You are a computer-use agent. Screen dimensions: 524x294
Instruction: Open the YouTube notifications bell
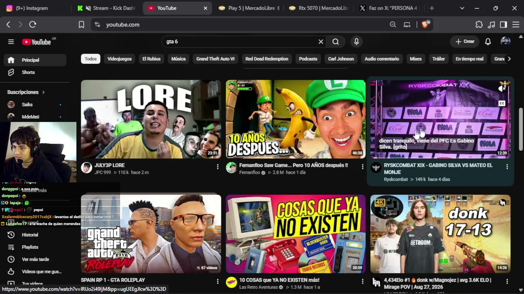pyautogui.click(x=488, y=42)
